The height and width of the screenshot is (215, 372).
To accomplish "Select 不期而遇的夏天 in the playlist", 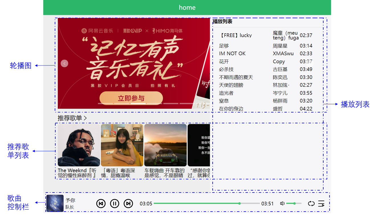I will (x=236, y=77).
